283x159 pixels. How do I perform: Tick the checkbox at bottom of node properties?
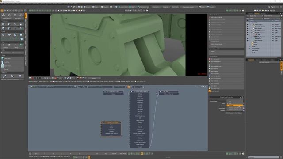227,113
